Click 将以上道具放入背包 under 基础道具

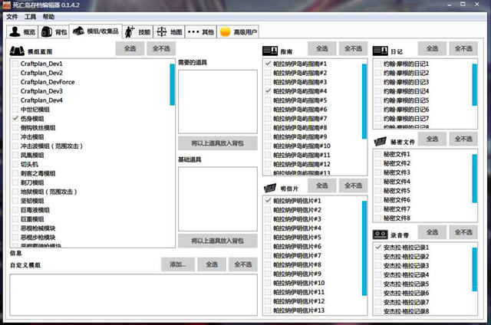click(218, 241)
